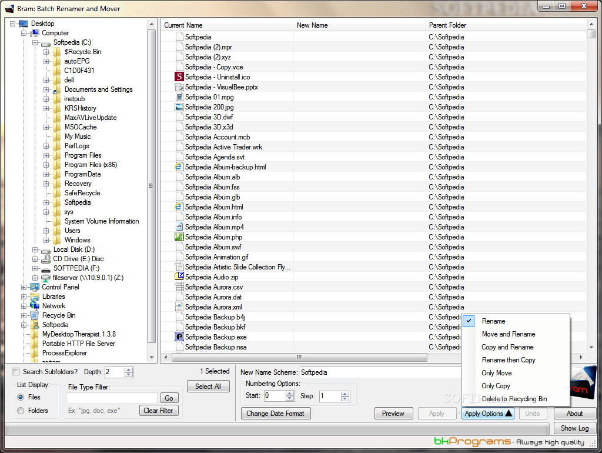This screenshot has height=453, width=602.
Task: Expand the Program Files folder node
Action: [x=46, y=156]
